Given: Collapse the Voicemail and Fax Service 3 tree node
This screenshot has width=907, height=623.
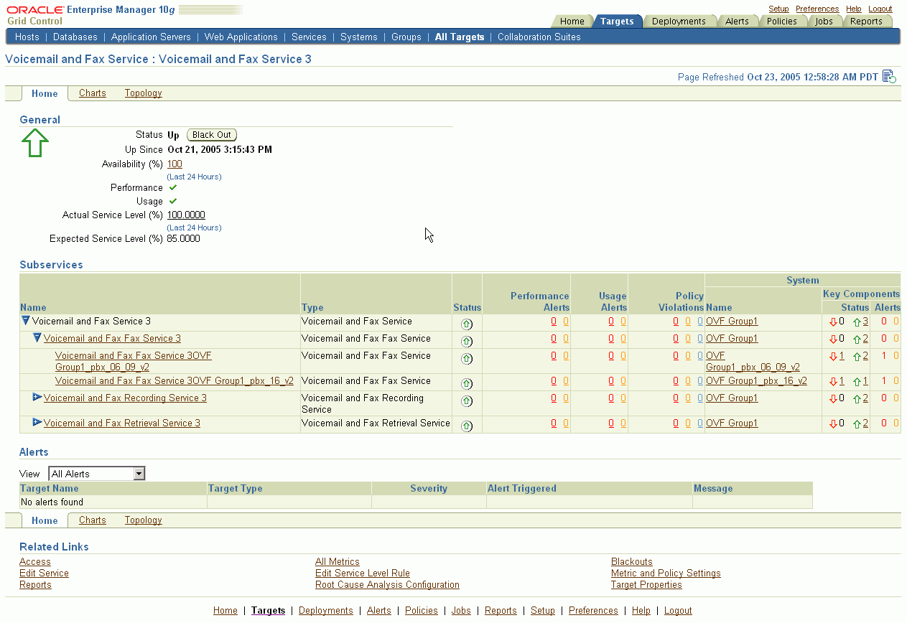Looking at the screenshot, I should [25, 321].
